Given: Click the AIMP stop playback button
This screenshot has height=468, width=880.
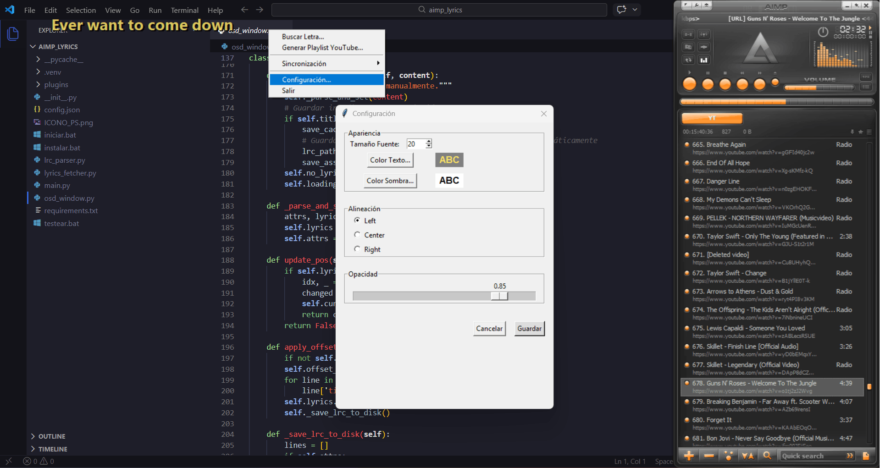Looking at the screenshot, I should (x=725, y=84).
